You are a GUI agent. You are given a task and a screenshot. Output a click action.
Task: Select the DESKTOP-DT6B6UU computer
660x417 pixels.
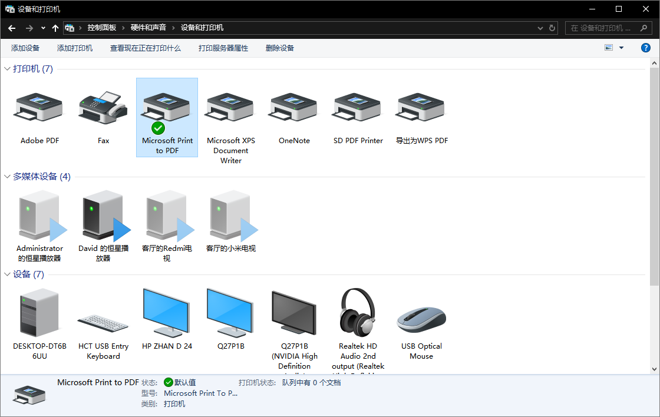click(39, 323)
